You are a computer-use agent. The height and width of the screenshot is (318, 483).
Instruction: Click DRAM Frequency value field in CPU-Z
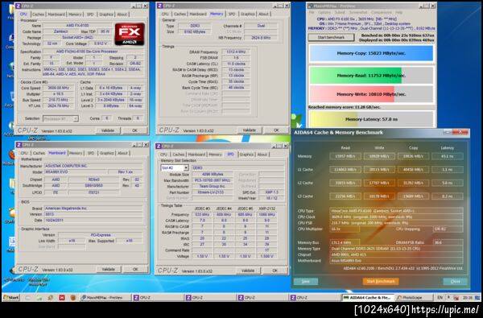[x=236, y=52]
